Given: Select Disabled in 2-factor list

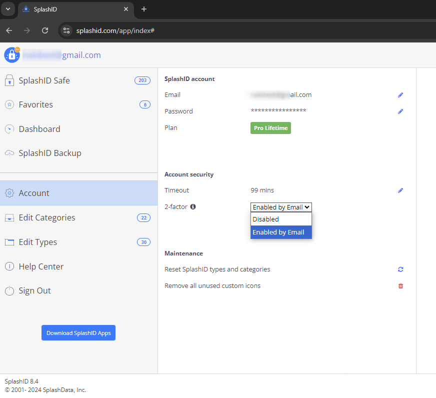Looking at the screenshot, I should [281, 219].
